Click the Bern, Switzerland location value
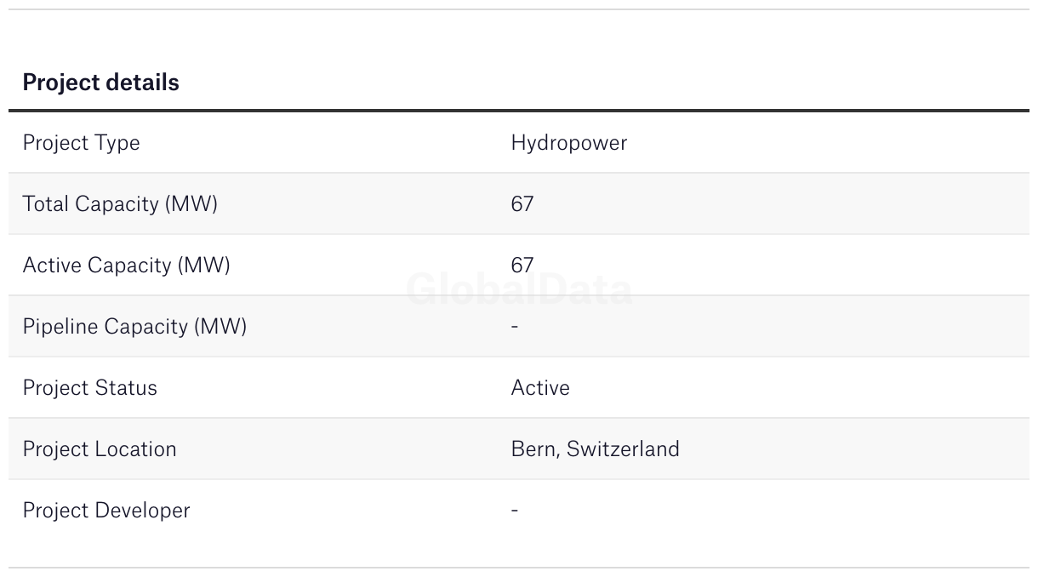This screenshot has width=1038, height=577. pos(595,449)
